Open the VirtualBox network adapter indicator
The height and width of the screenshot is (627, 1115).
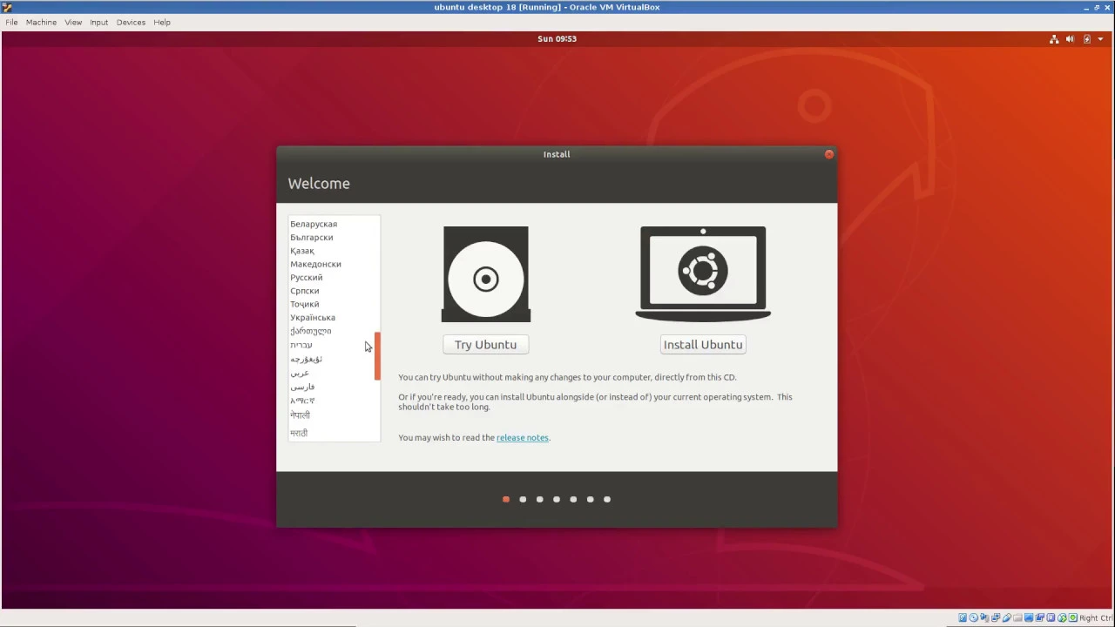(x=996, y=617)
